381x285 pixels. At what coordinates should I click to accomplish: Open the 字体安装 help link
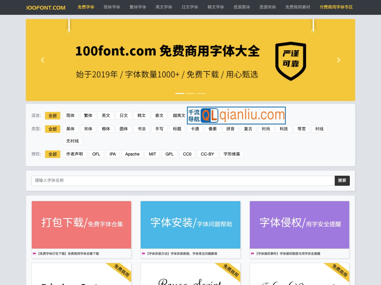[x=190, y=225]
